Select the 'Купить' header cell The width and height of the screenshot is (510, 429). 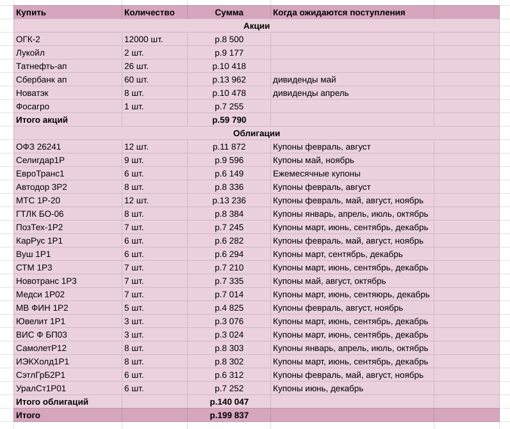tap(68, 13)
